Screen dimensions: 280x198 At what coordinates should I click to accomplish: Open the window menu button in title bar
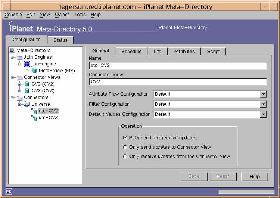(x=7, y=7)
